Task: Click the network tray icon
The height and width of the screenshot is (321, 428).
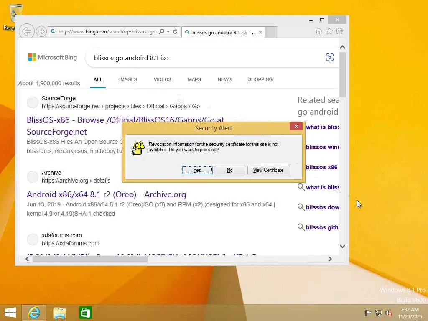Action: [378, 313]
